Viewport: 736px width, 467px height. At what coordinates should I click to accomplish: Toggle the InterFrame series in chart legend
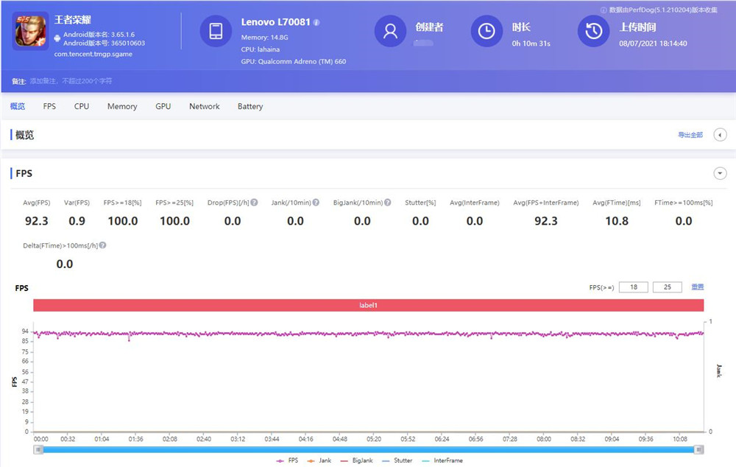[442, 460]
